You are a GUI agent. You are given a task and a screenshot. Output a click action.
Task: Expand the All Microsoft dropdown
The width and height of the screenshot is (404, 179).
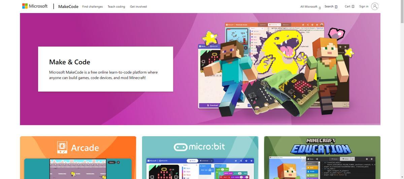pos(310,7)
